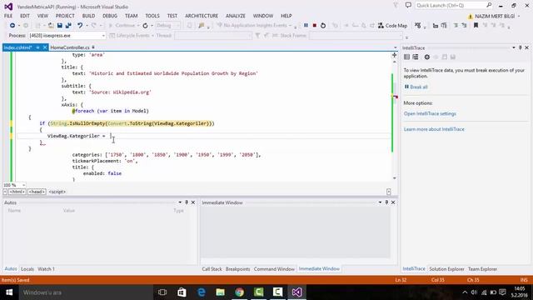Pin the Autos panel with the pushpin
The image size is (533, 300).
pyautogui.click(x=187, y=202)
